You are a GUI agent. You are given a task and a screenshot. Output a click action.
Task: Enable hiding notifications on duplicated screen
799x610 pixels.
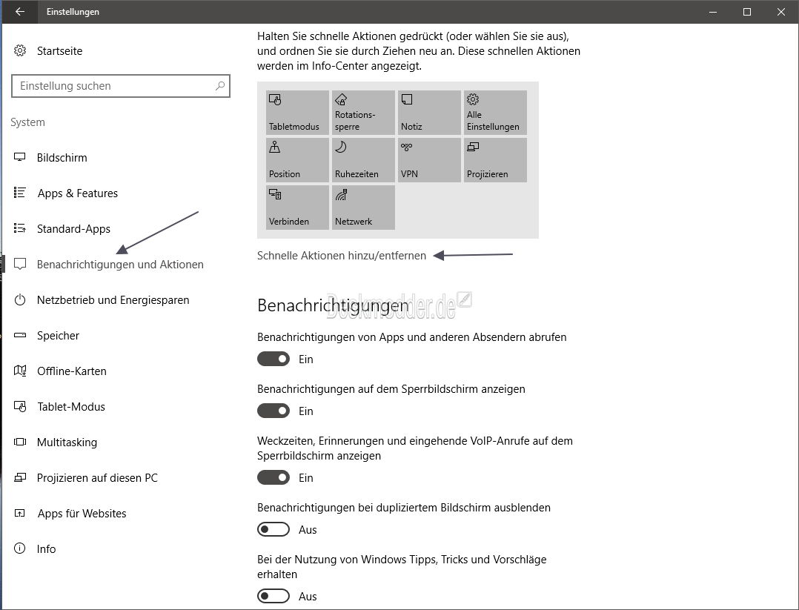tap(273, 529)
